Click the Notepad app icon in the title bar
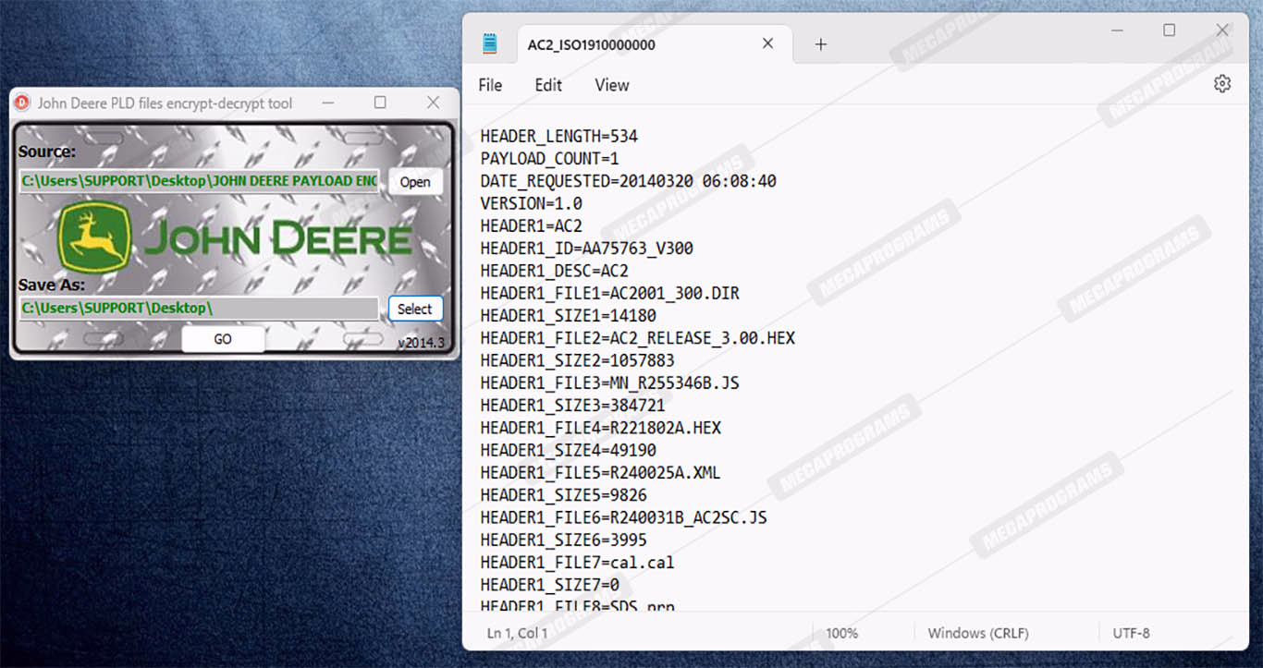Viewport: 1263px width, 668px height. (x=489, y=43)
